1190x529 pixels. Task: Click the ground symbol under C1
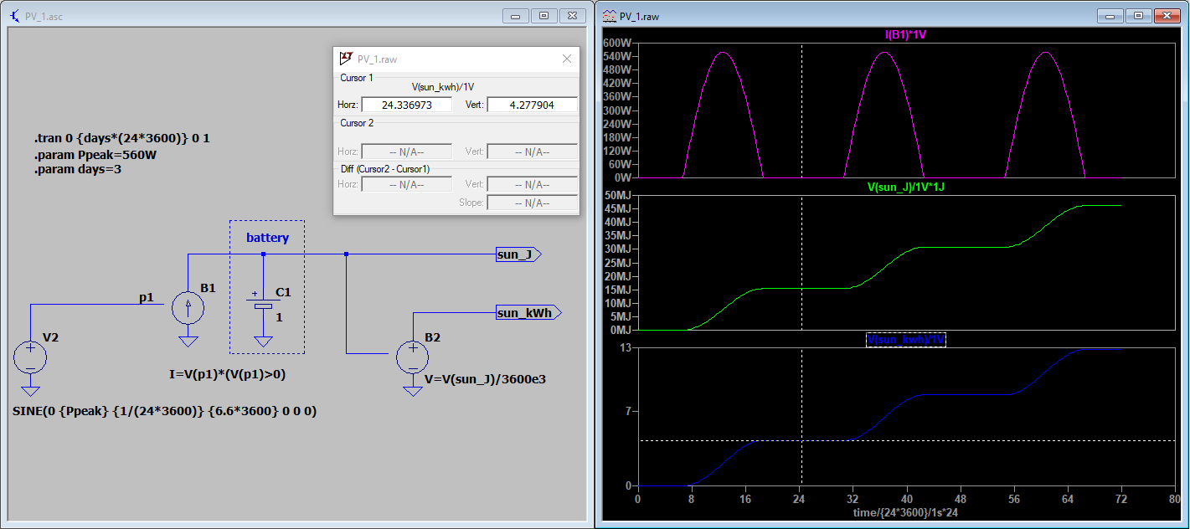(x=263, y=341)
